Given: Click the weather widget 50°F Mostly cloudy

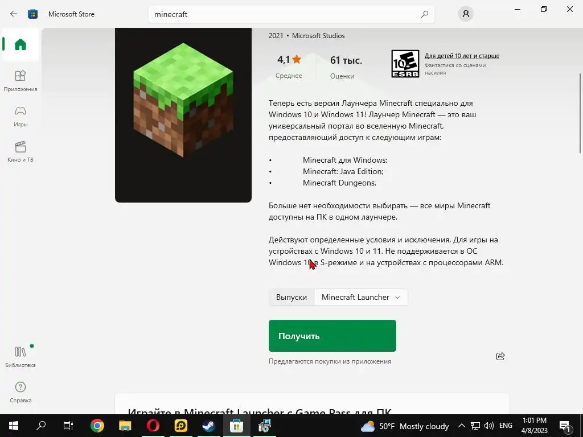Looking at the screenshot, I should [405, 426].
